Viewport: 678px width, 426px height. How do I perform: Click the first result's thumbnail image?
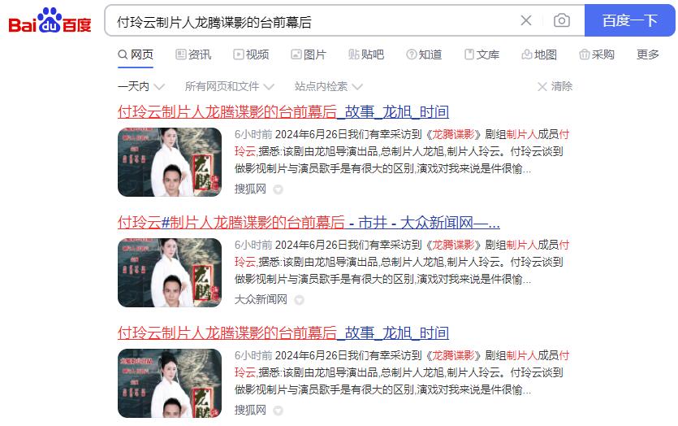pos(170,162)
